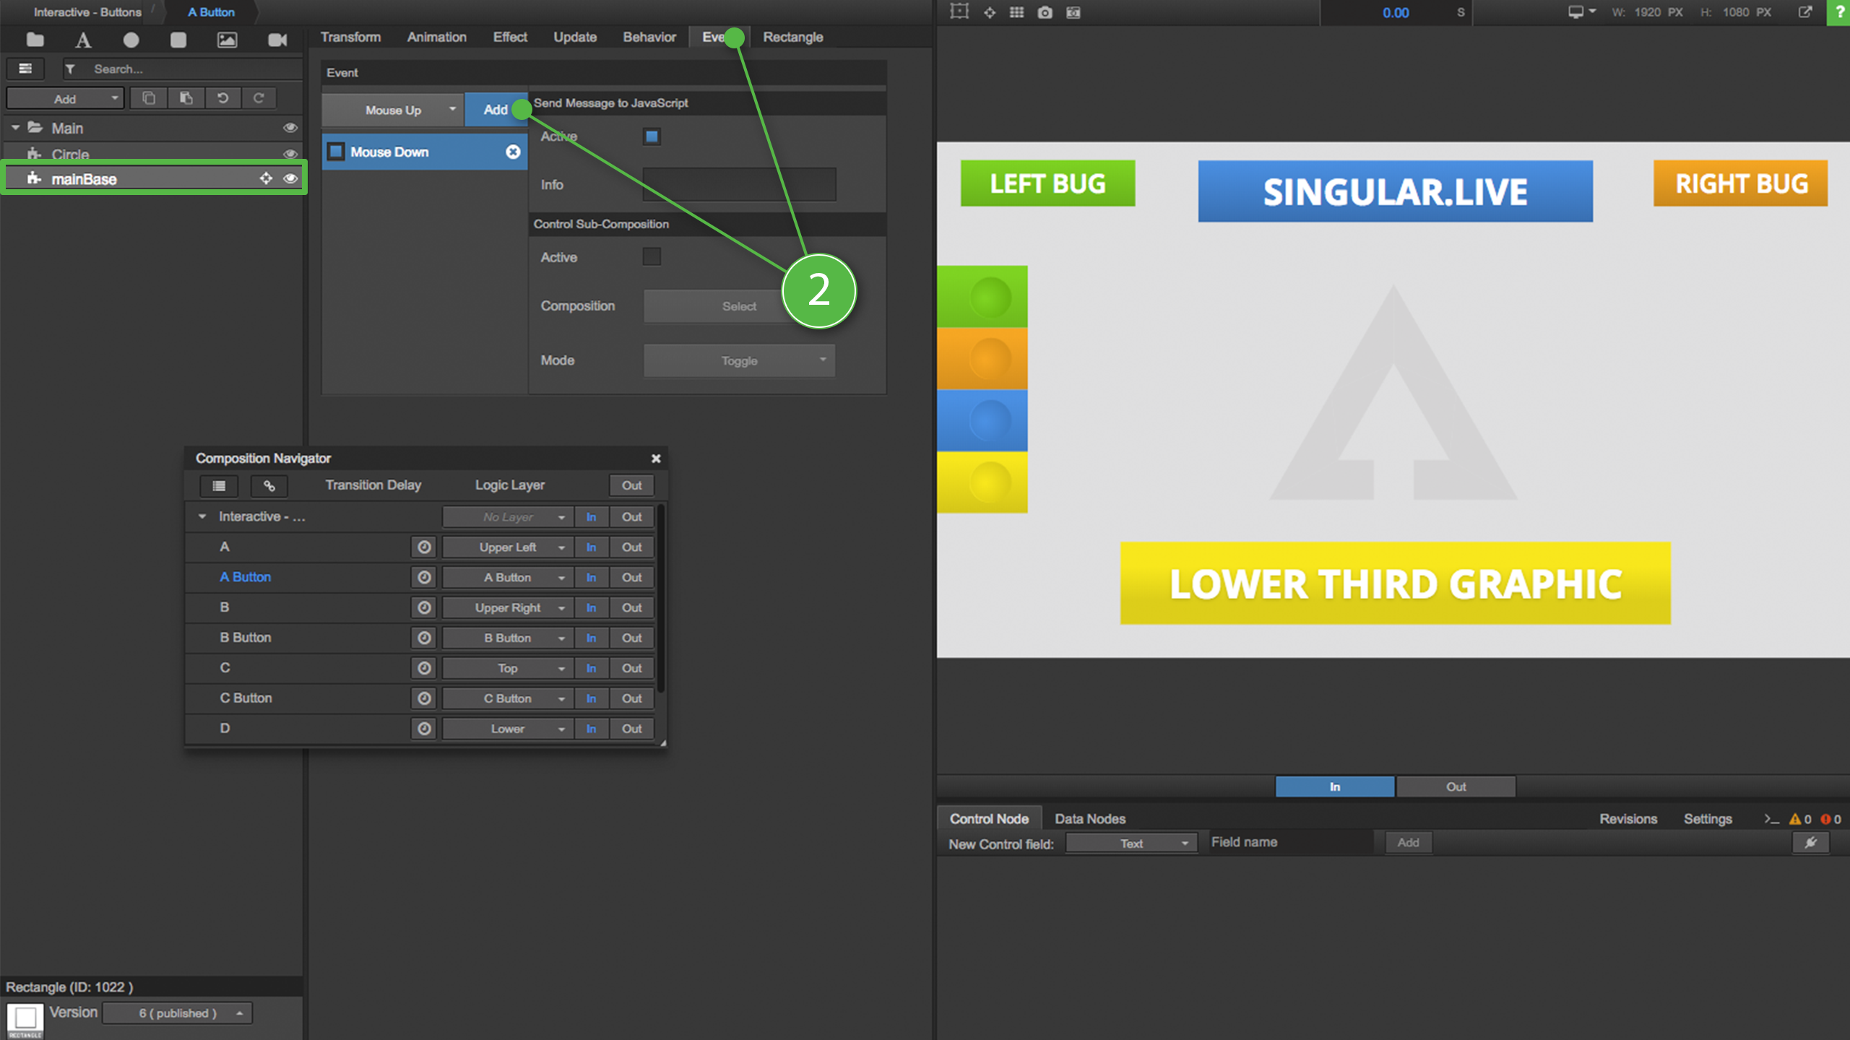Open output in new window icon
This screenshot has width=1850, height=1040.
pos(1805,12)
